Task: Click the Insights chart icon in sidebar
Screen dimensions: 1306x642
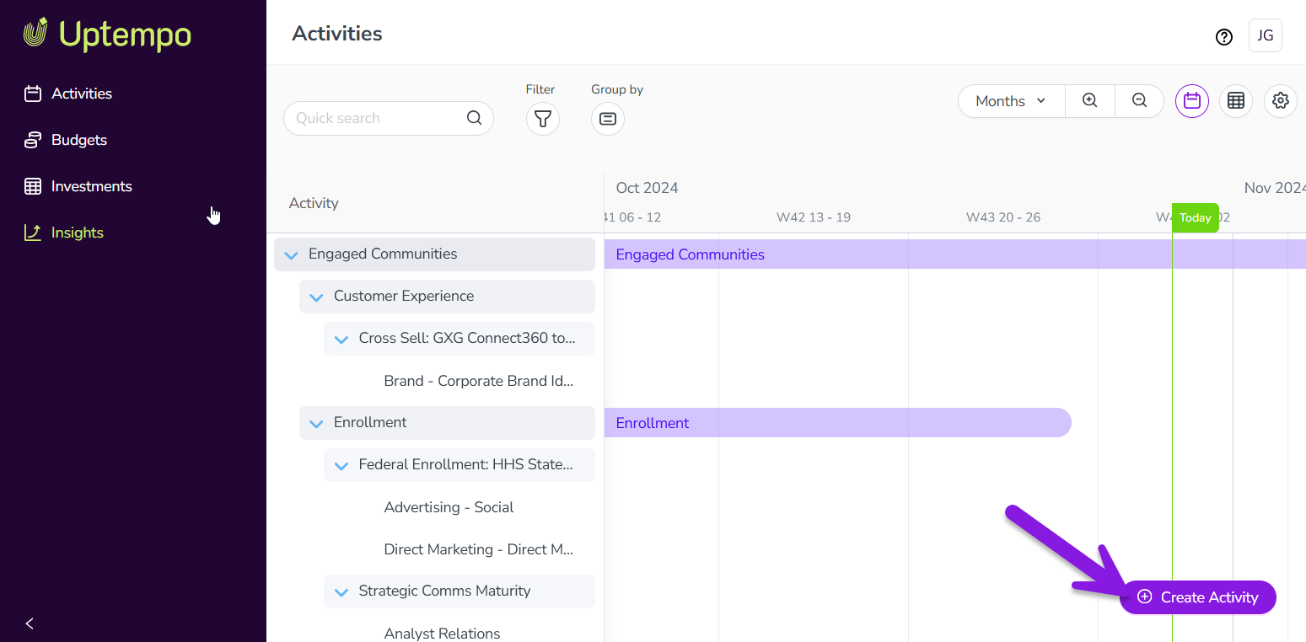Action: point(33,233)
